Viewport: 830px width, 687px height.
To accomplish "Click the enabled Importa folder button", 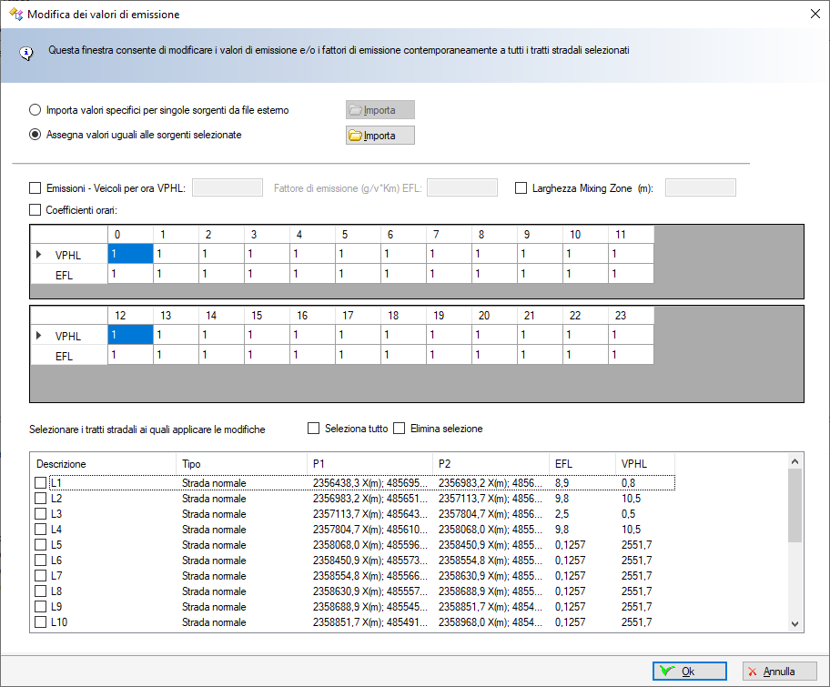I will coord(380,136).
